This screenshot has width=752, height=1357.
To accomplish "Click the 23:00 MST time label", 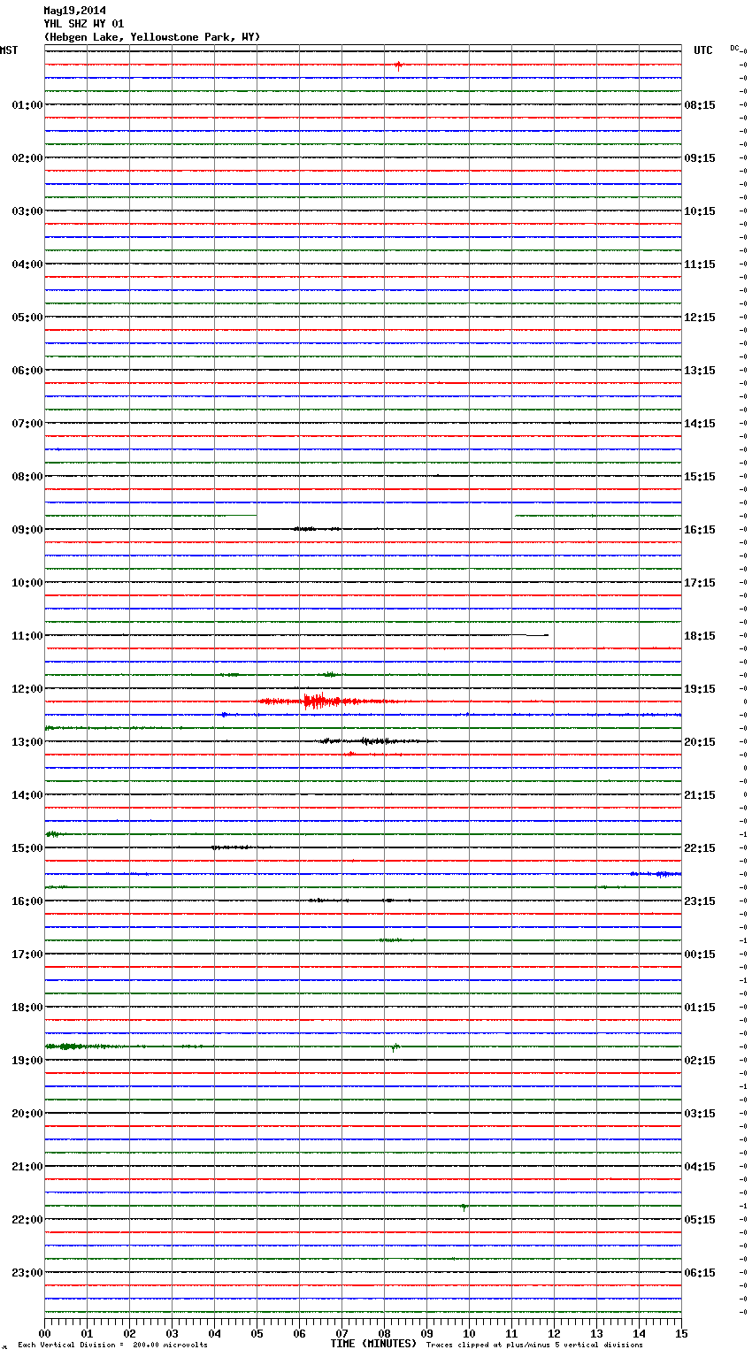I will pos(27,1273).
